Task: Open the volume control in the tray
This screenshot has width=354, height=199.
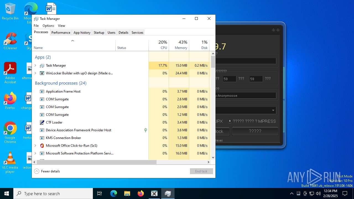Action: [x=318, y=193]
